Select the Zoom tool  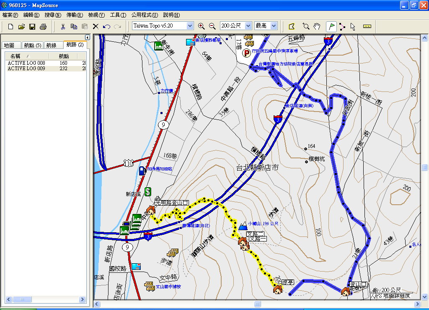point(306,26)
